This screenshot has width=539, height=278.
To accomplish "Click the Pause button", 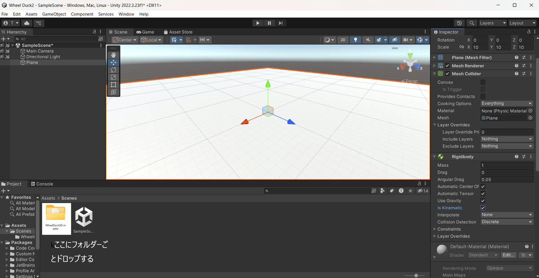I will (x=269, y=23).
